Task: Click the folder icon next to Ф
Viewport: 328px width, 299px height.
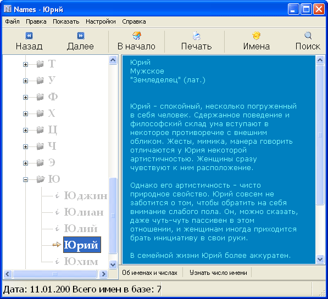Action: pos(40,97)
